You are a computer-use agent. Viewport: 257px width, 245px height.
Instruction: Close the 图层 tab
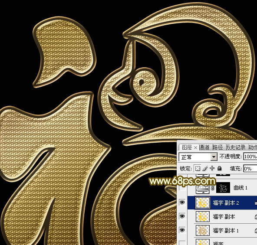(x=195, y=148)
